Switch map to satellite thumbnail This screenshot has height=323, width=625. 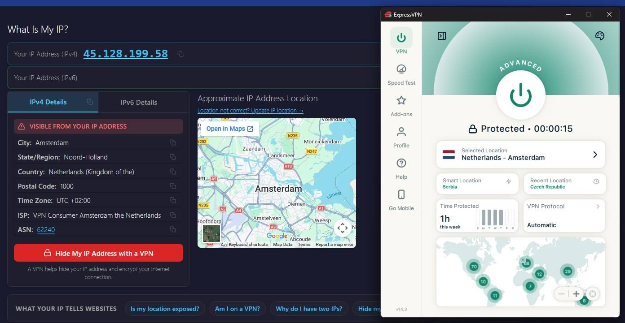[211, 233]
